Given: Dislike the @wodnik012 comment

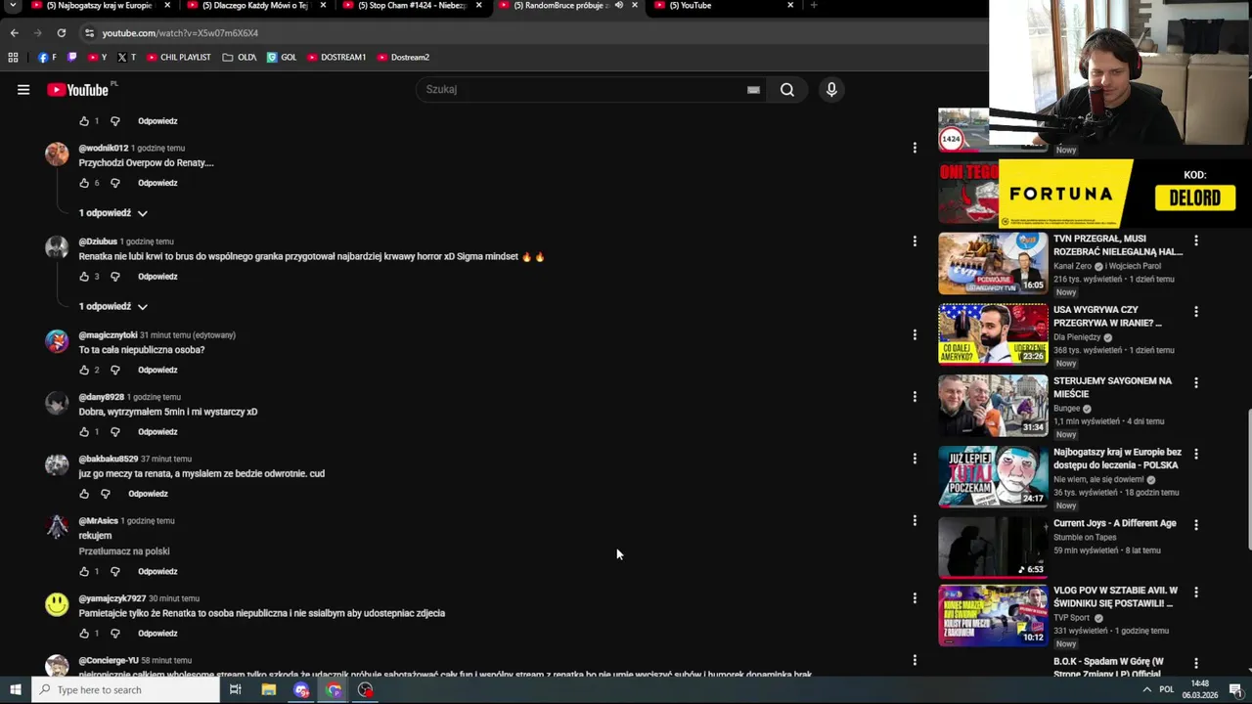Looking at the screenshot, I should pyautogui.click(x=114, y=183).
